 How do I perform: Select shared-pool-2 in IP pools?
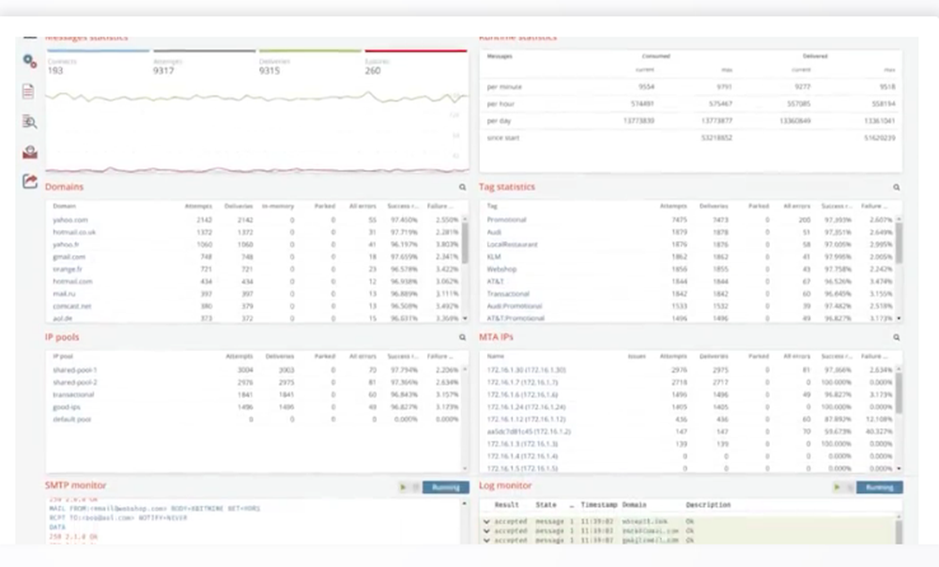[255, 383]
